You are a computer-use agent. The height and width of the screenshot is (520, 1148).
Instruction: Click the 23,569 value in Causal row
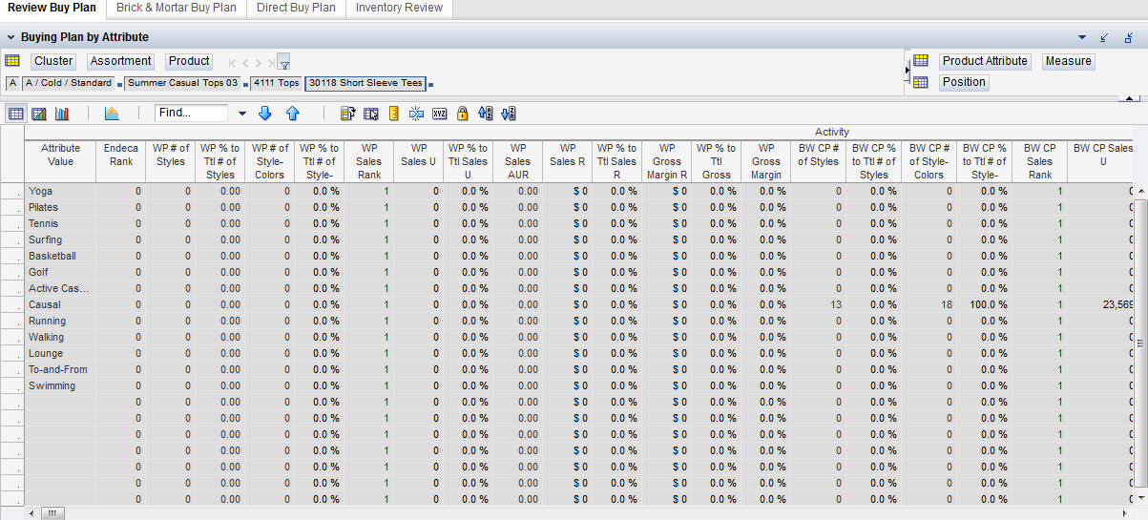pos(1117,304)
